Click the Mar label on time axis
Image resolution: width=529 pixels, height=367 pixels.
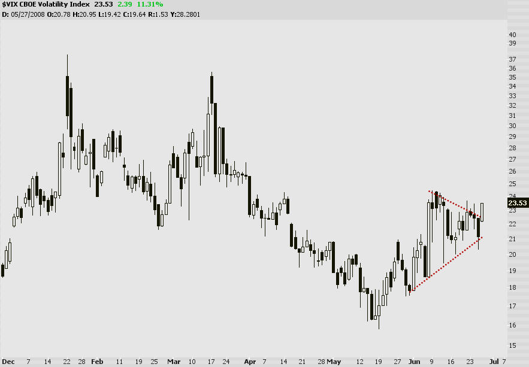tap(174, 362)
